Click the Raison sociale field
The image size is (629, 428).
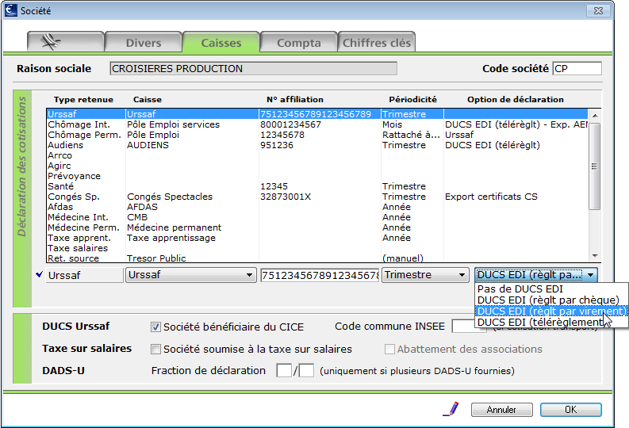[x=254, y=68]
